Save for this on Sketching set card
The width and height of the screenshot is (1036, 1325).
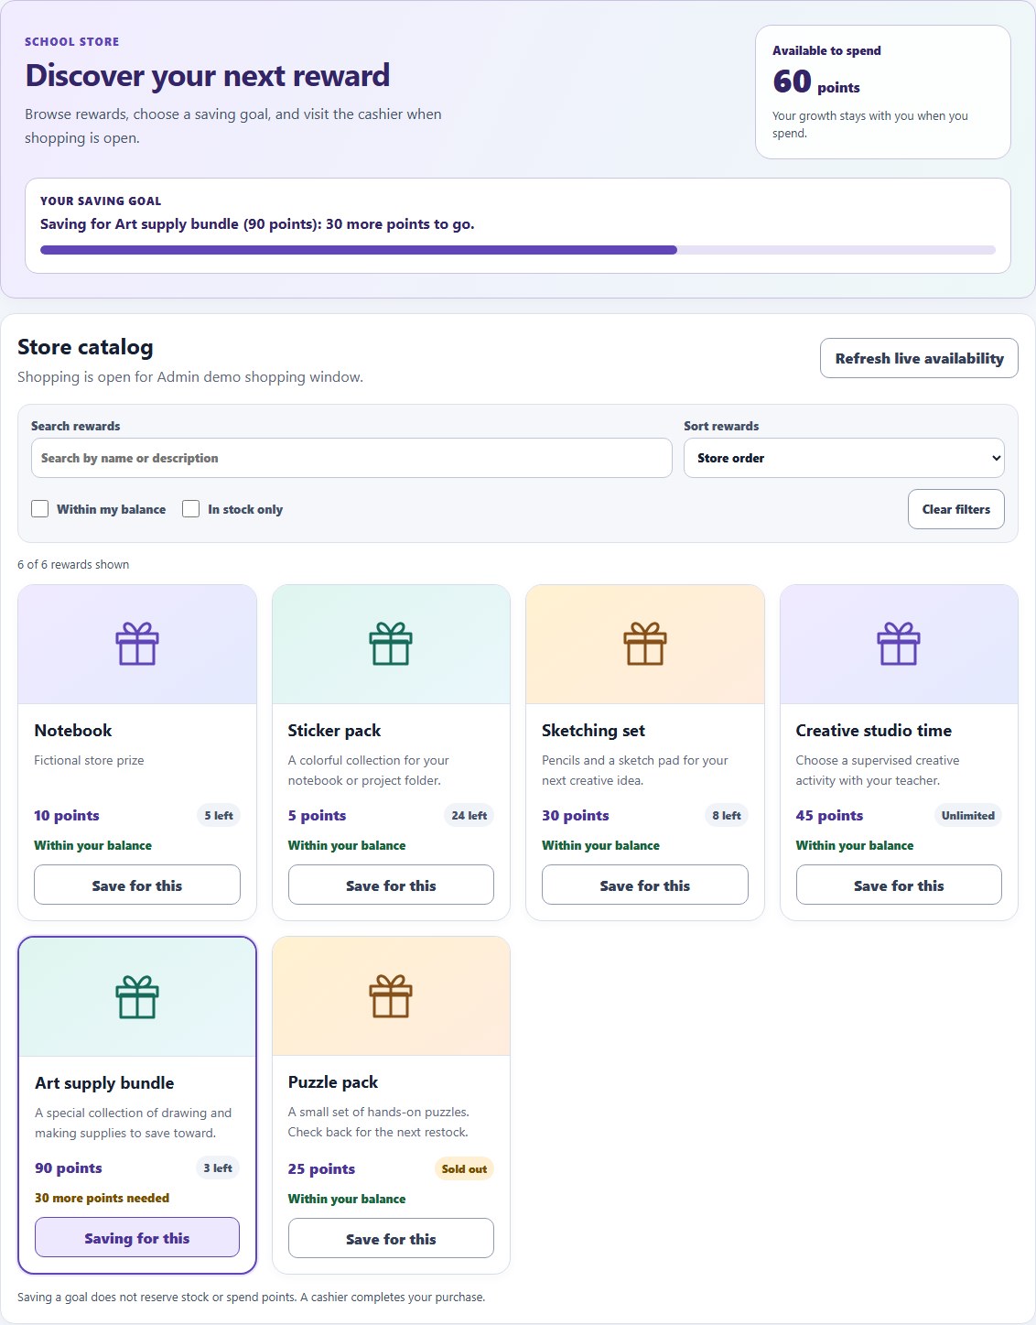coord(645,885)
